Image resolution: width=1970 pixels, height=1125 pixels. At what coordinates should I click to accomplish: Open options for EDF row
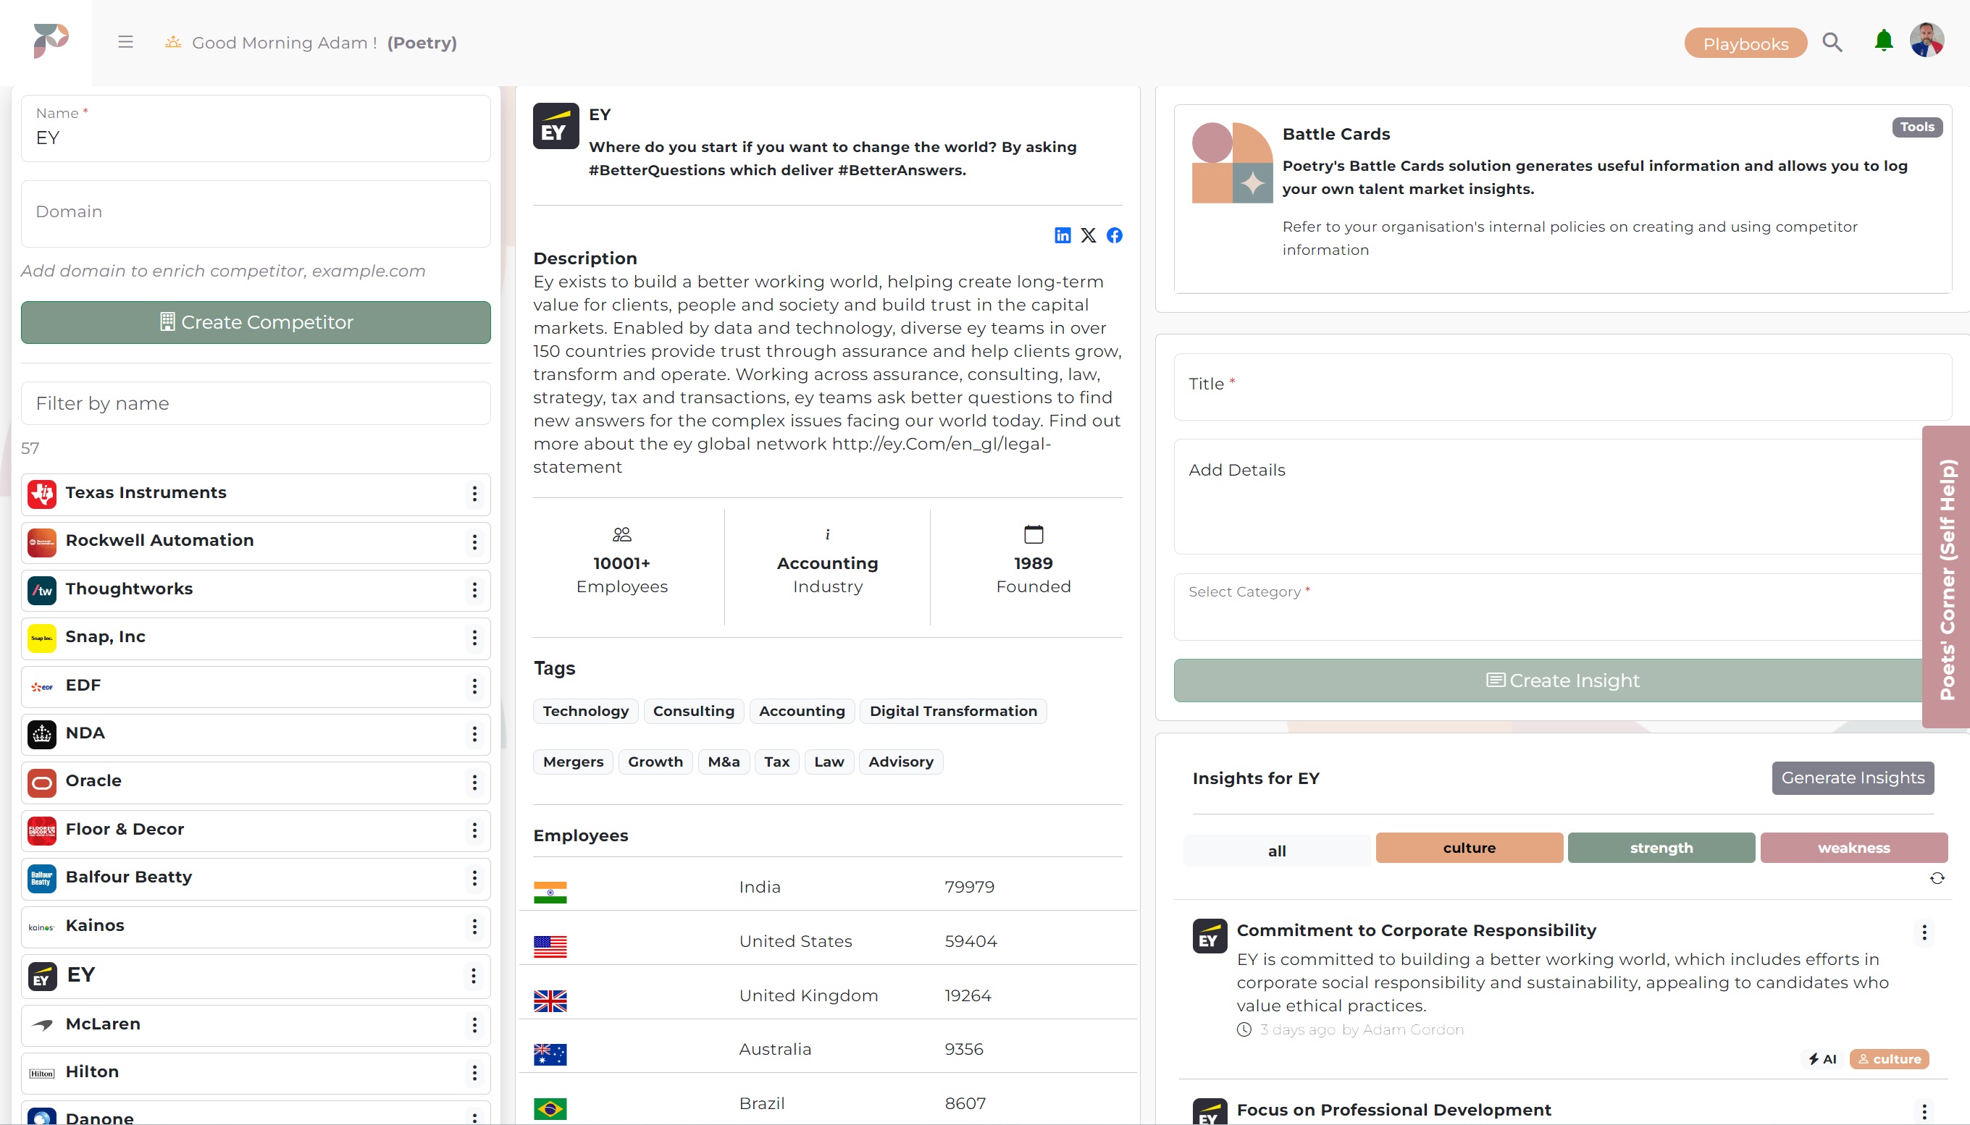[474, 686]
